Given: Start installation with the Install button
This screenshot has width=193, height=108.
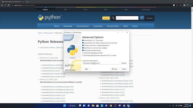Looking at the screenshot, I should (114, 69).
